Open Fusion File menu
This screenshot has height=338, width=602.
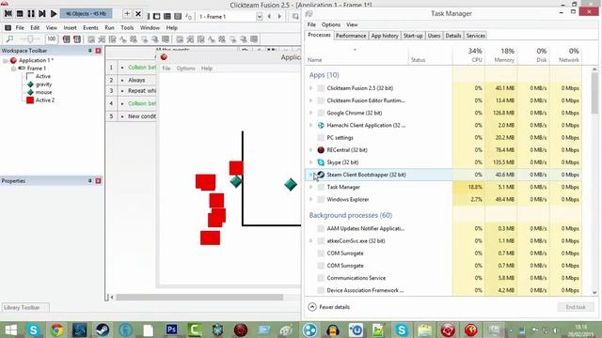[x=20, y=27]
